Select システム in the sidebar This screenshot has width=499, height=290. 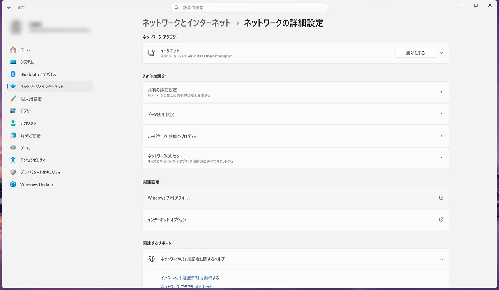tap(50, 62)
